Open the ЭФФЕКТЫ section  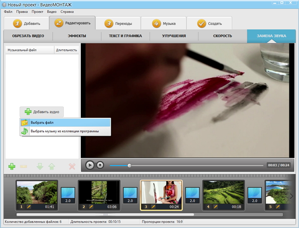[77, 36]
